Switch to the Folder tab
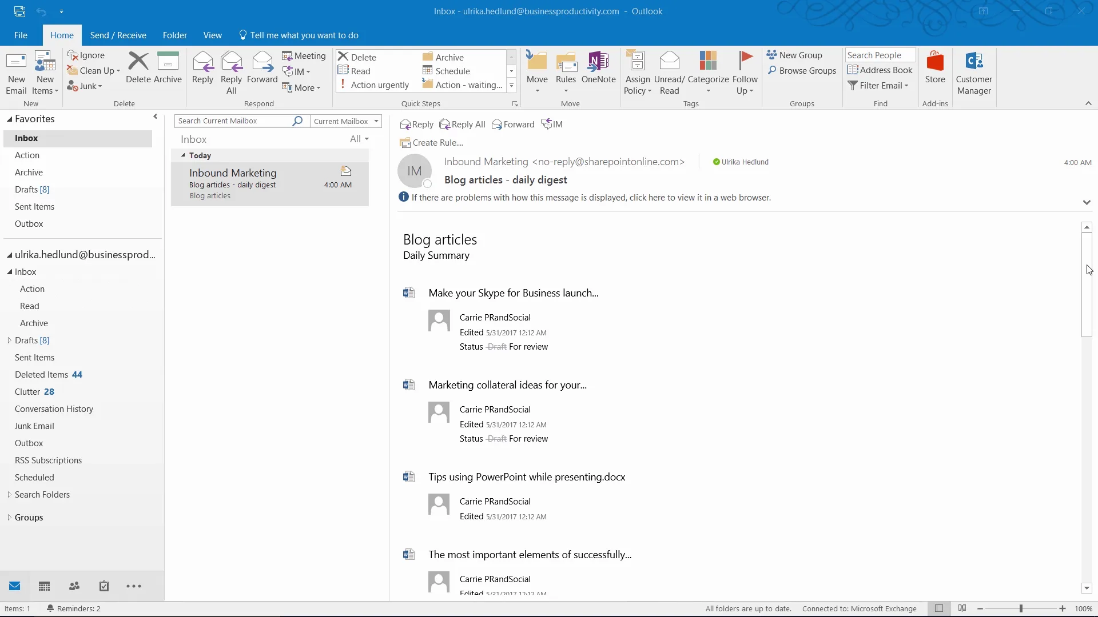 [x=174, y=35]
